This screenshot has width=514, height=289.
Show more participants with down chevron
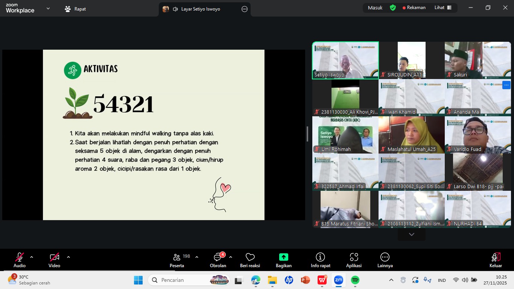pos(411,234)
